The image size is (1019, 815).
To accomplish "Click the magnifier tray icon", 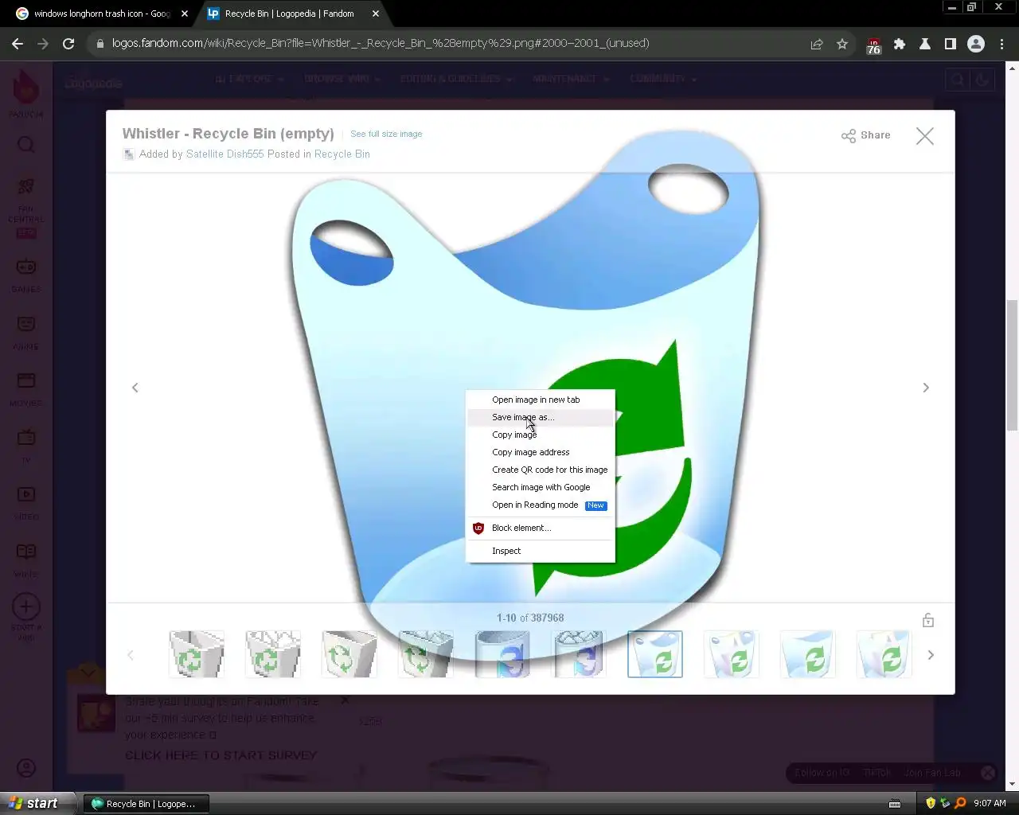I will point(960,803).
